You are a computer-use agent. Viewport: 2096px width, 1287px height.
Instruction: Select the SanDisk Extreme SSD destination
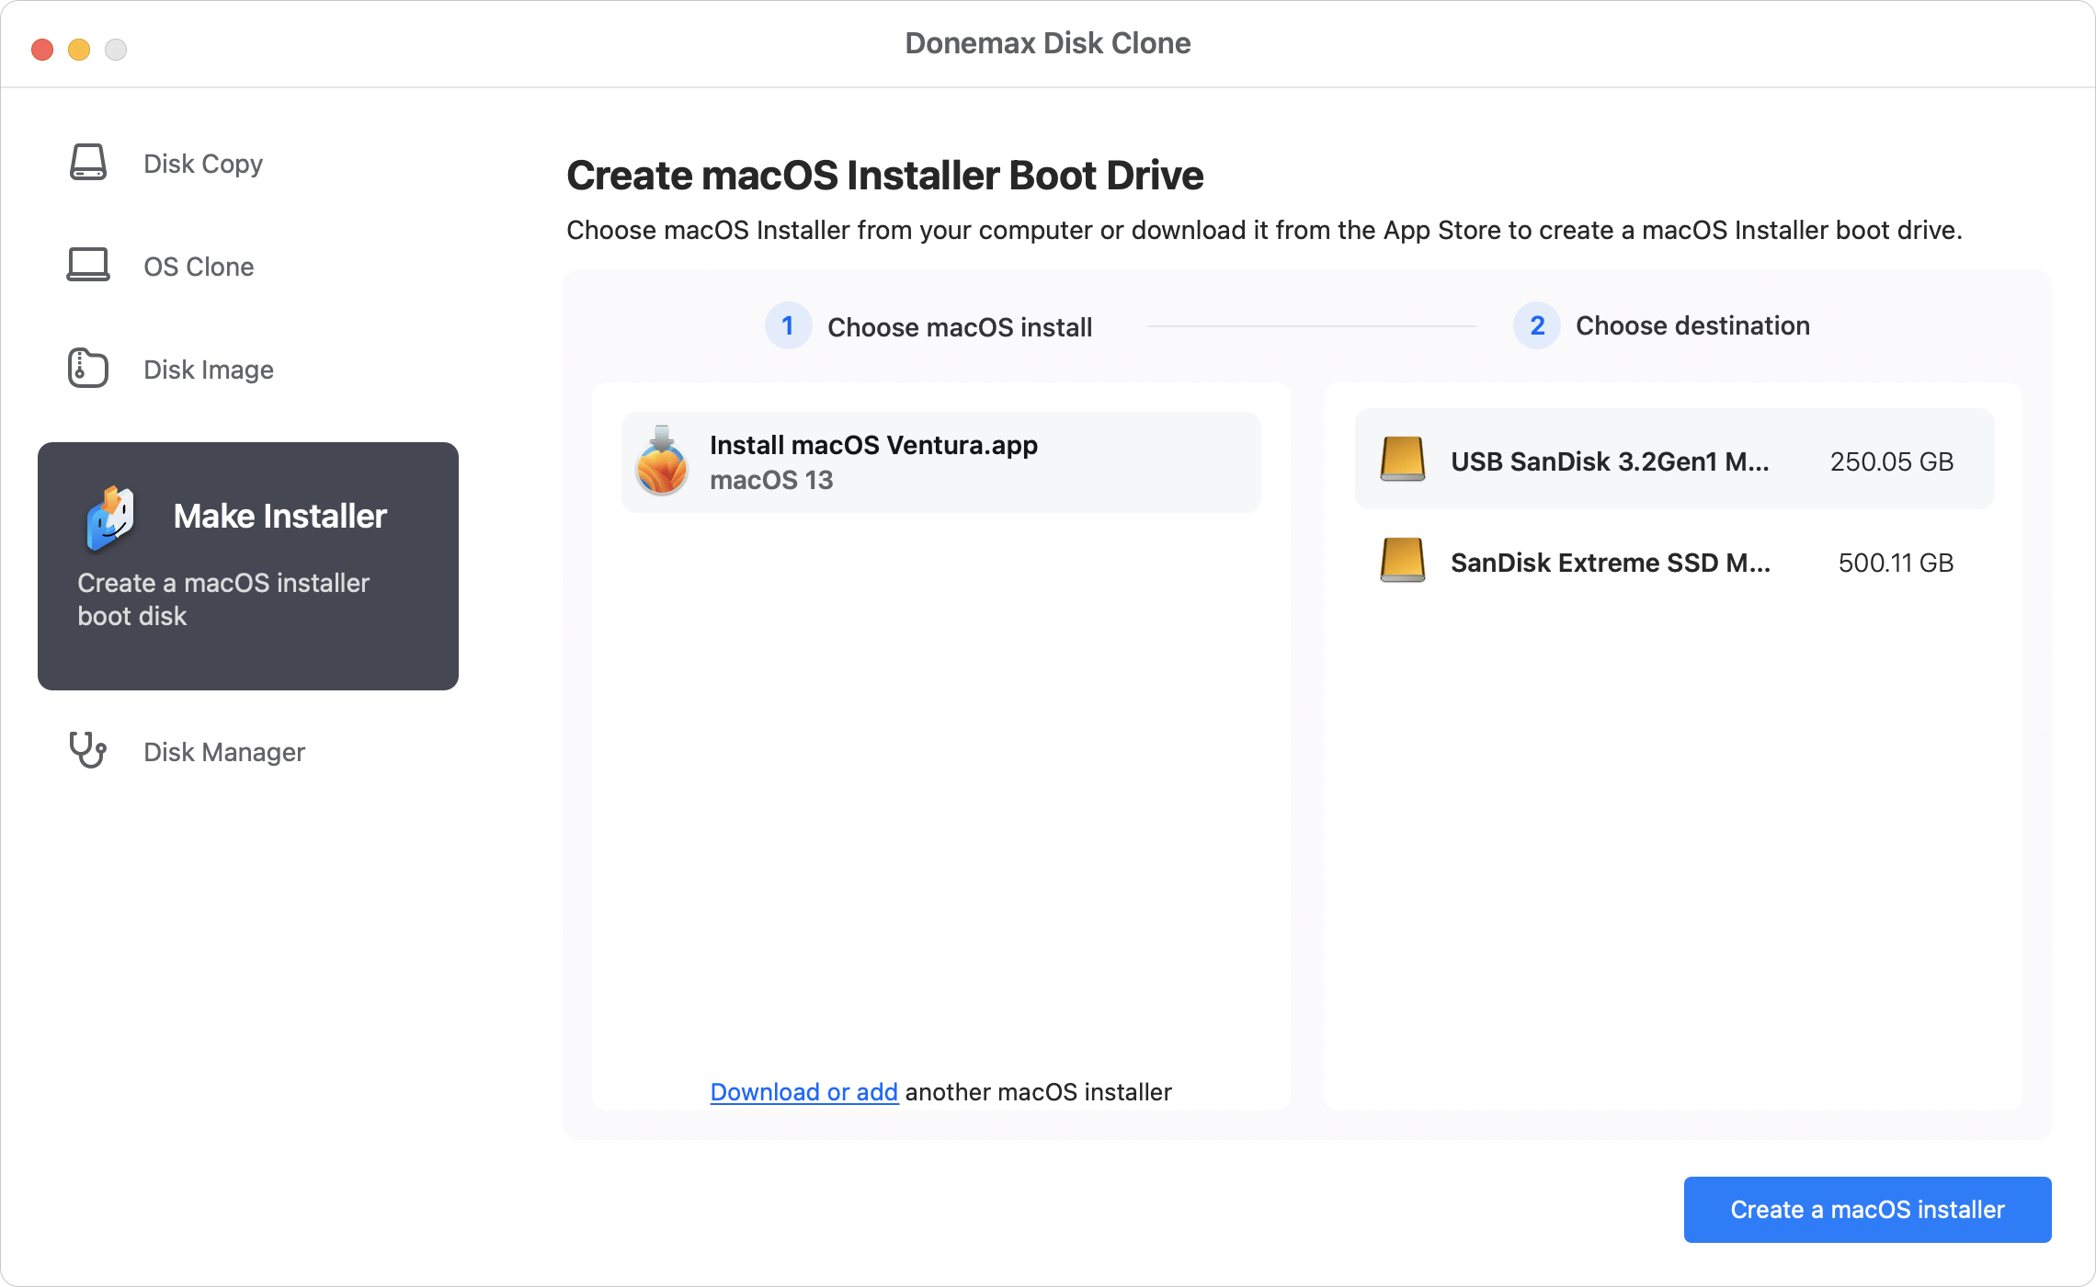[1673, 562]
